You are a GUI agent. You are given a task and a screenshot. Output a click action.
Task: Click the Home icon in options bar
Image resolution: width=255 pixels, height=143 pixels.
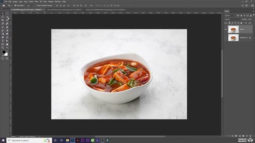point(4,6)
